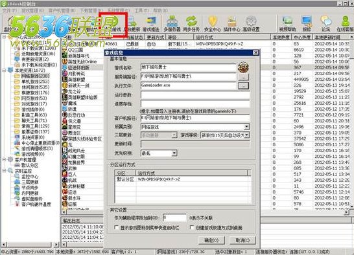Select the QQ三国 game row
Image resolution: width=354 pixels, height=255 pixels.
[82, 50]
